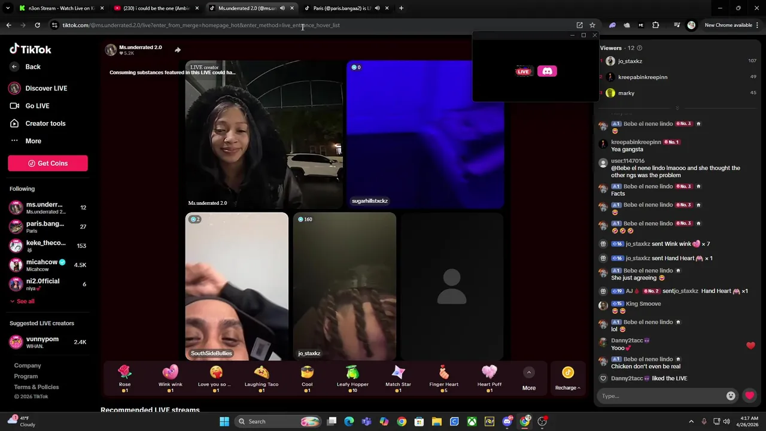Viewport: 766px width, 431px height.
Task: Open the Company footer link
Action: 28,366
